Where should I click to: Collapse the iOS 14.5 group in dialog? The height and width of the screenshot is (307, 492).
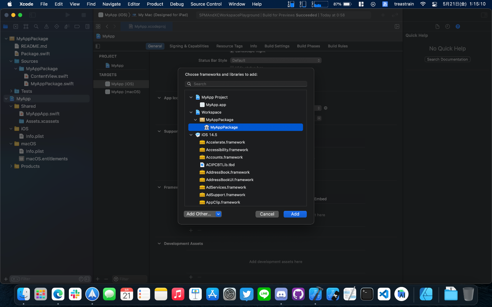point(191,135)
